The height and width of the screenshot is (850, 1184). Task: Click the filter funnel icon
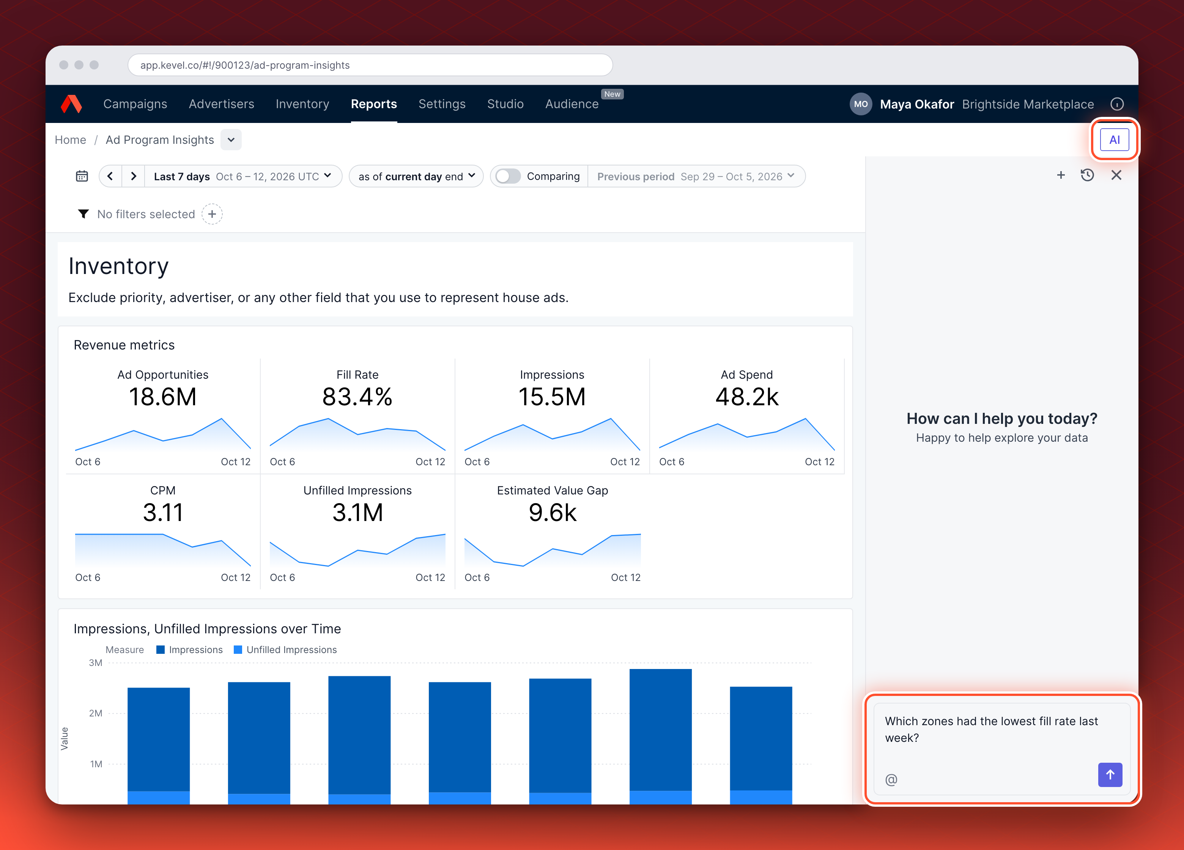coord(83,214)
